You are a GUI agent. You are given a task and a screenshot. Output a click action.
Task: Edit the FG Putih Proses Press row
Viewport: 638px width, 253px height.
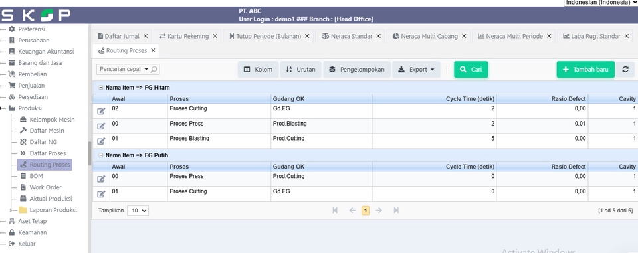[x=101, y=179]
